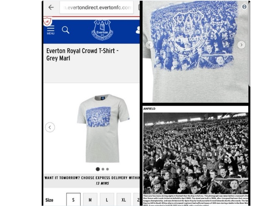
Task: Select size S
Action: click(73, 200)
